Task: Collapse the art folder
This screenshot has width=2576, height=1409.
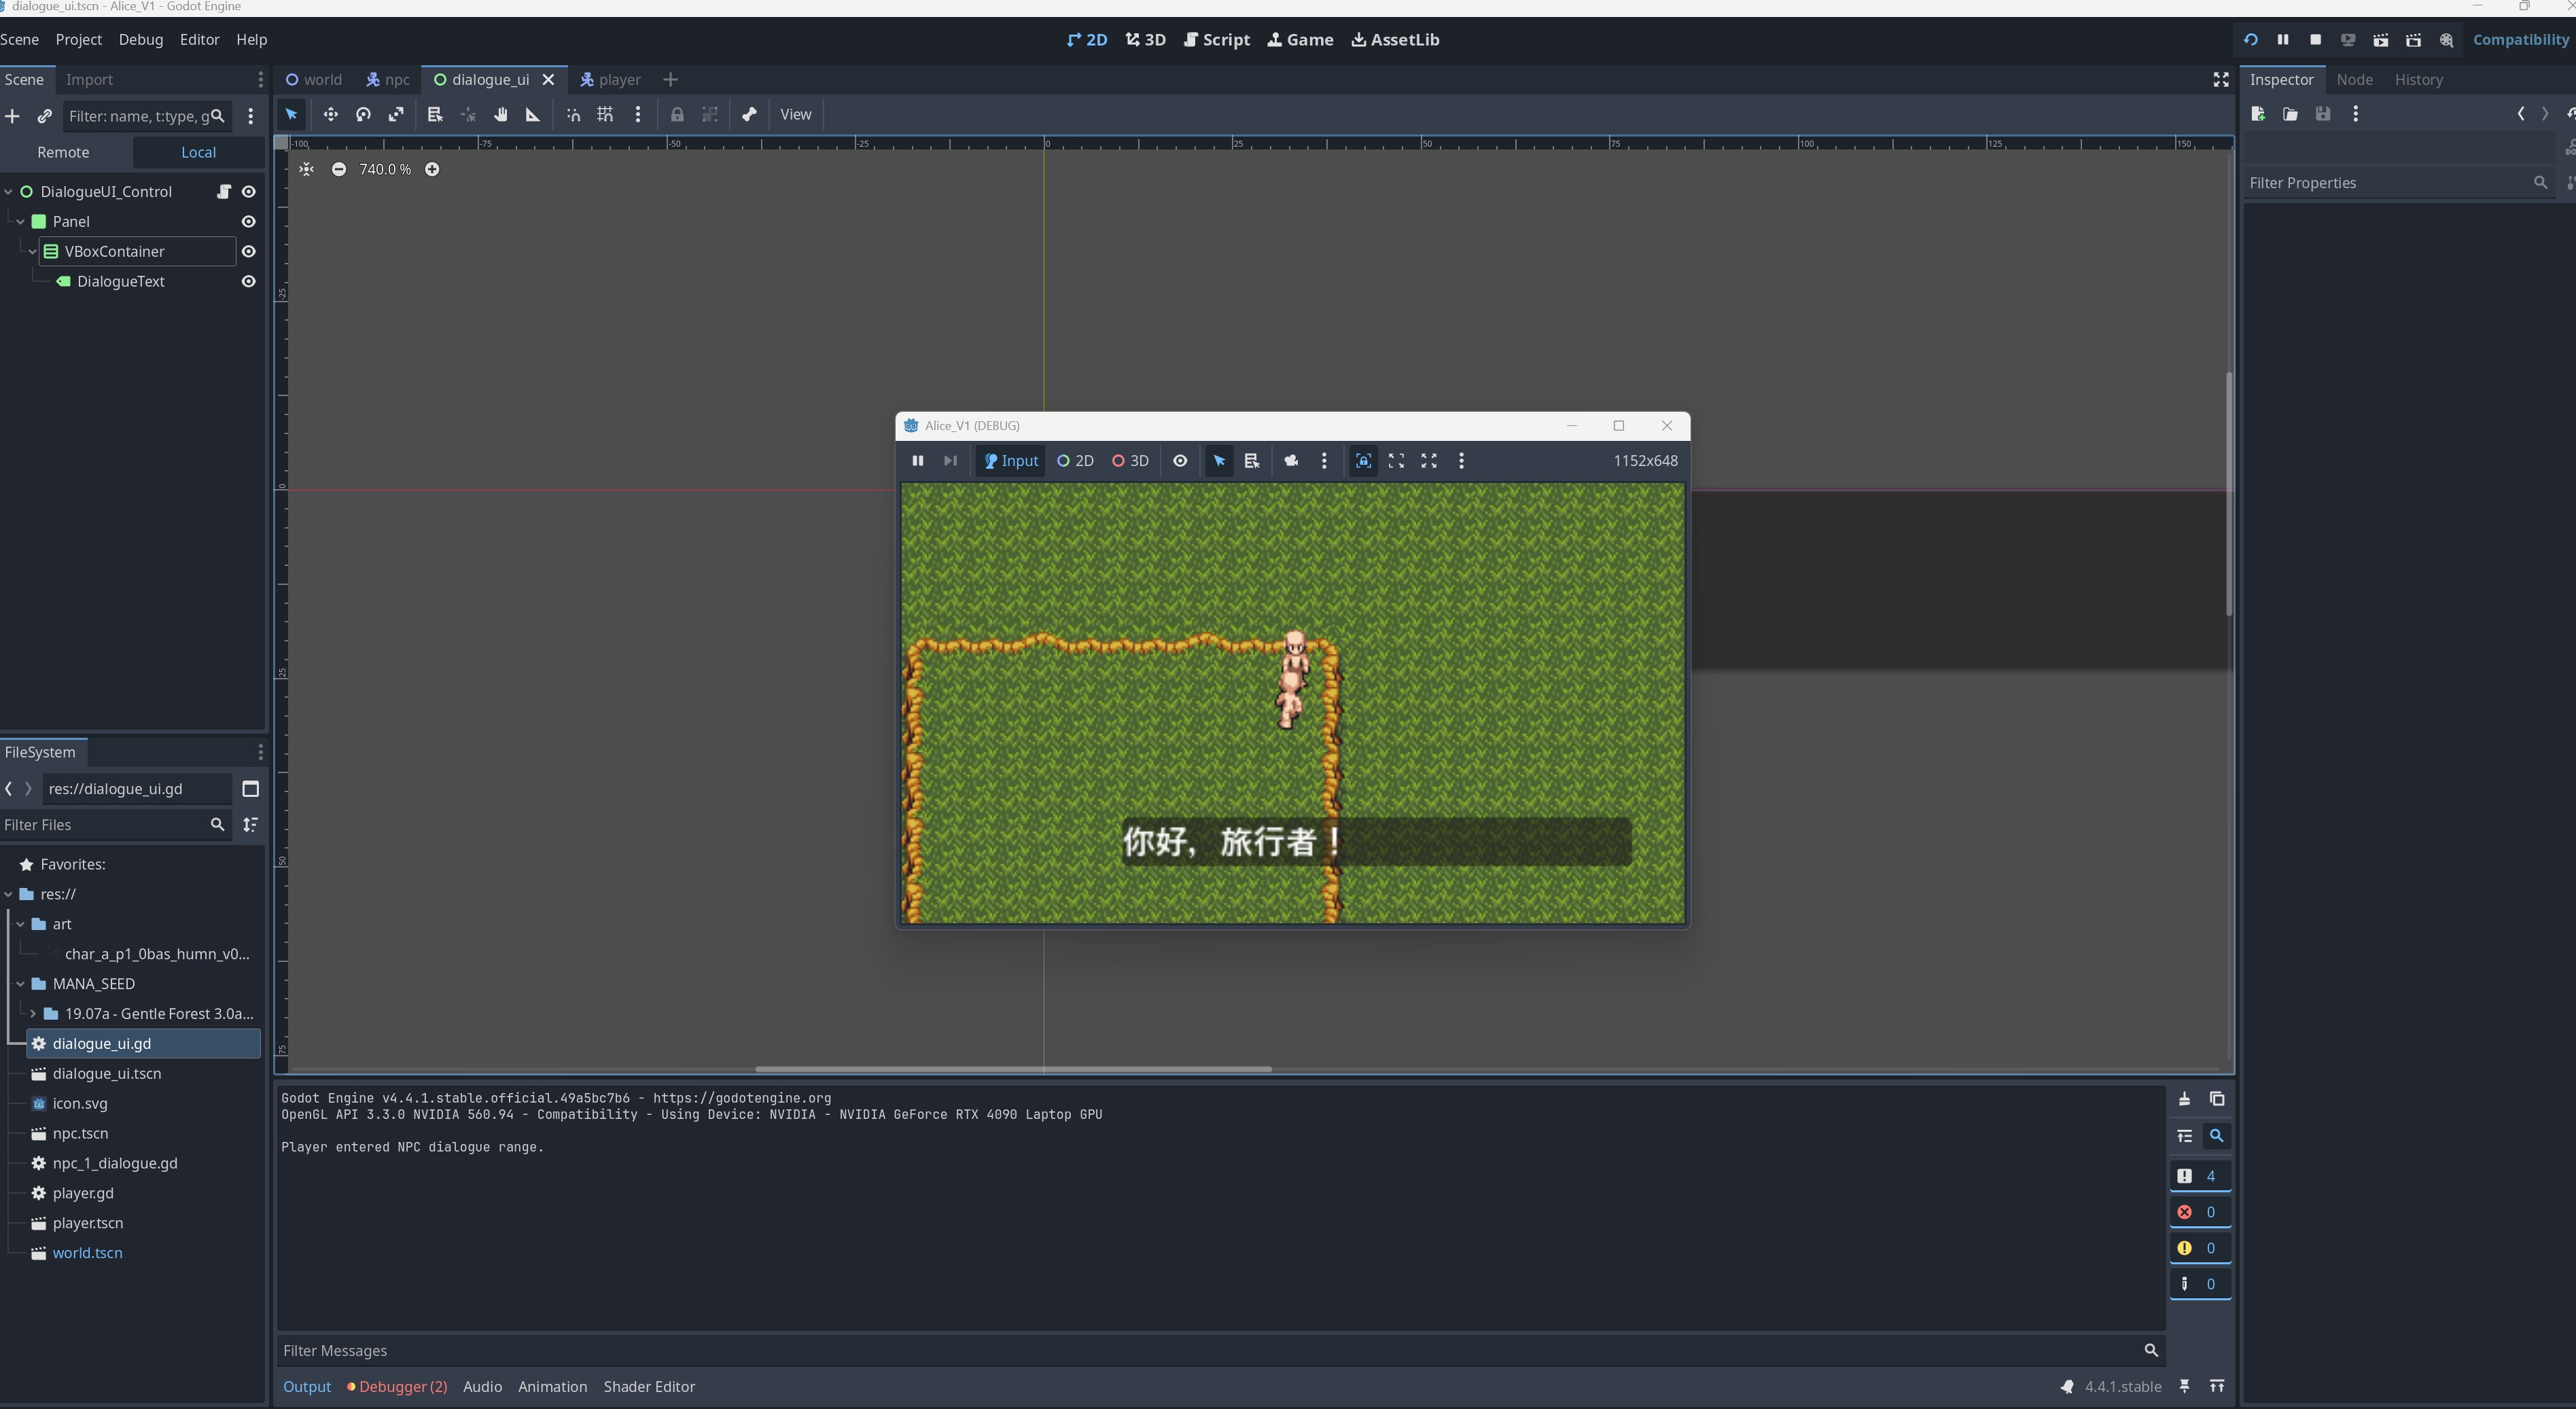Action: 20,924
